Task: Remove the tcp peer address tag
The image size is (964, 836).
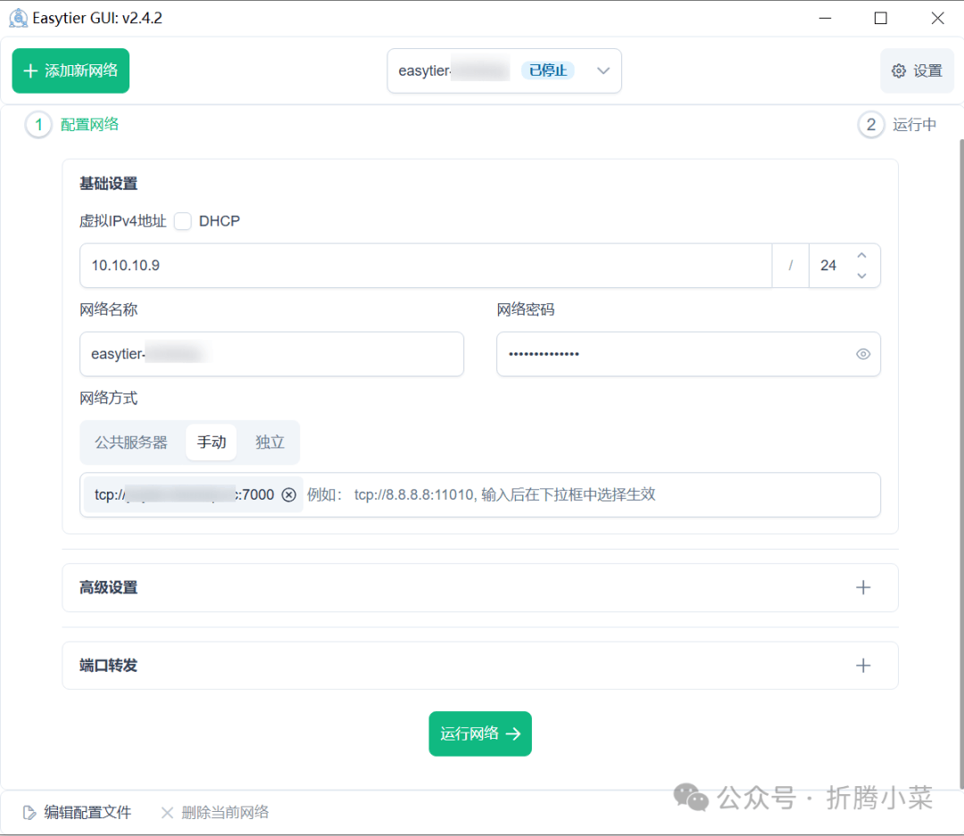Action: coord(288,494)
